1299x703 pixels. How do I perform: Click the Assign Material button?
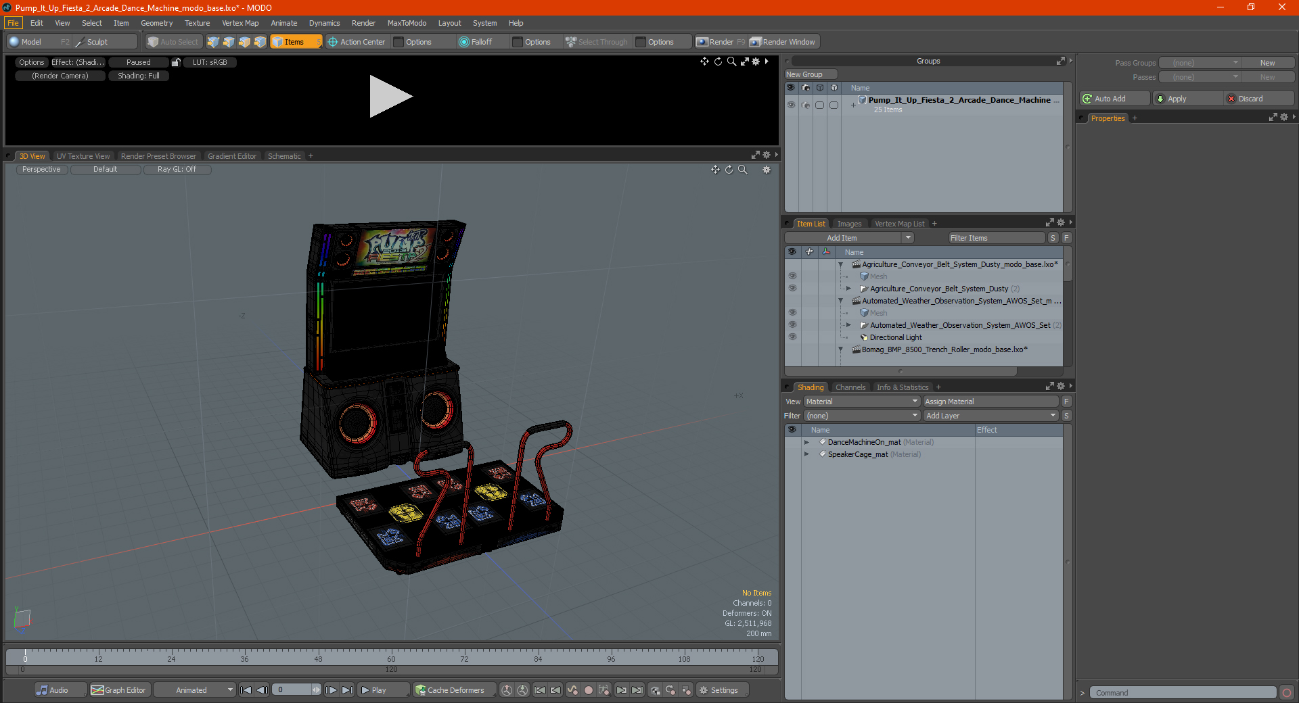coord(990,402)
